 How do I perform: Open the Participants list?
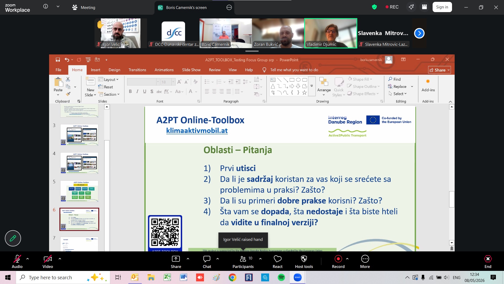(243, 262)
